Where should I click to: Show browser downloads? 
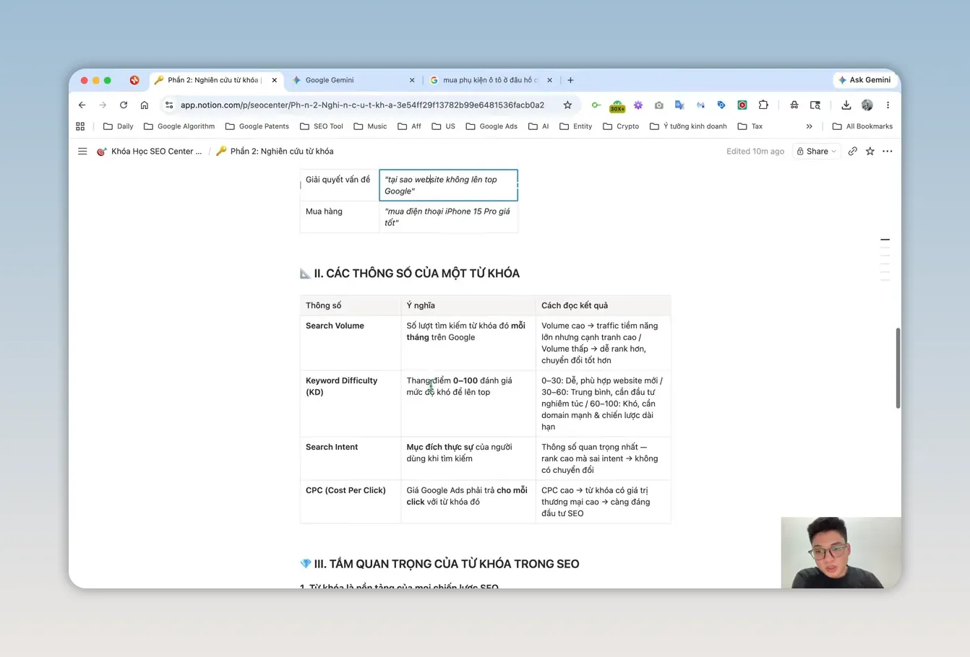point(846,105)
